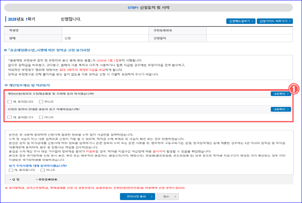The width and height of the screenshot is (302, 203).
Task: Click the red '2020년 1월 1일' text
Action: click(107, 60)
